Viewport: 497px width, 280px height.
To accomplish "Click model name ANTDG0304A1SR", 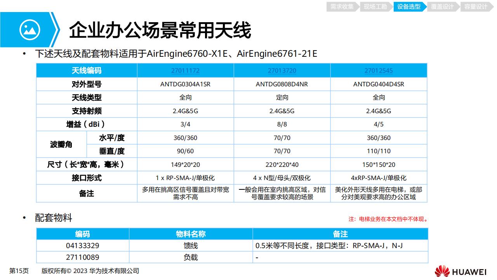I will (x=185, y=84).
